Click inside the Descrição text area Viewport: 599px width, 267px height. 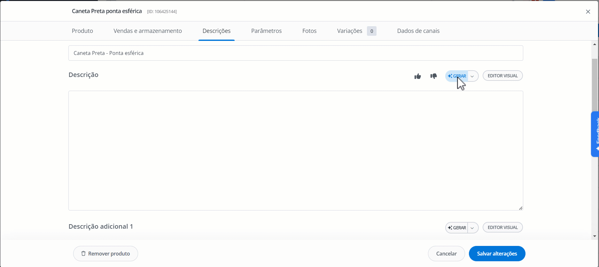point(296,150)
